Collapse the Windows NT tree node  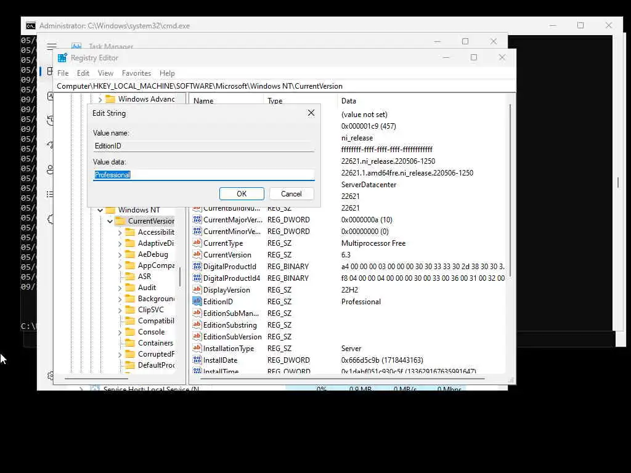pos(100,210)
